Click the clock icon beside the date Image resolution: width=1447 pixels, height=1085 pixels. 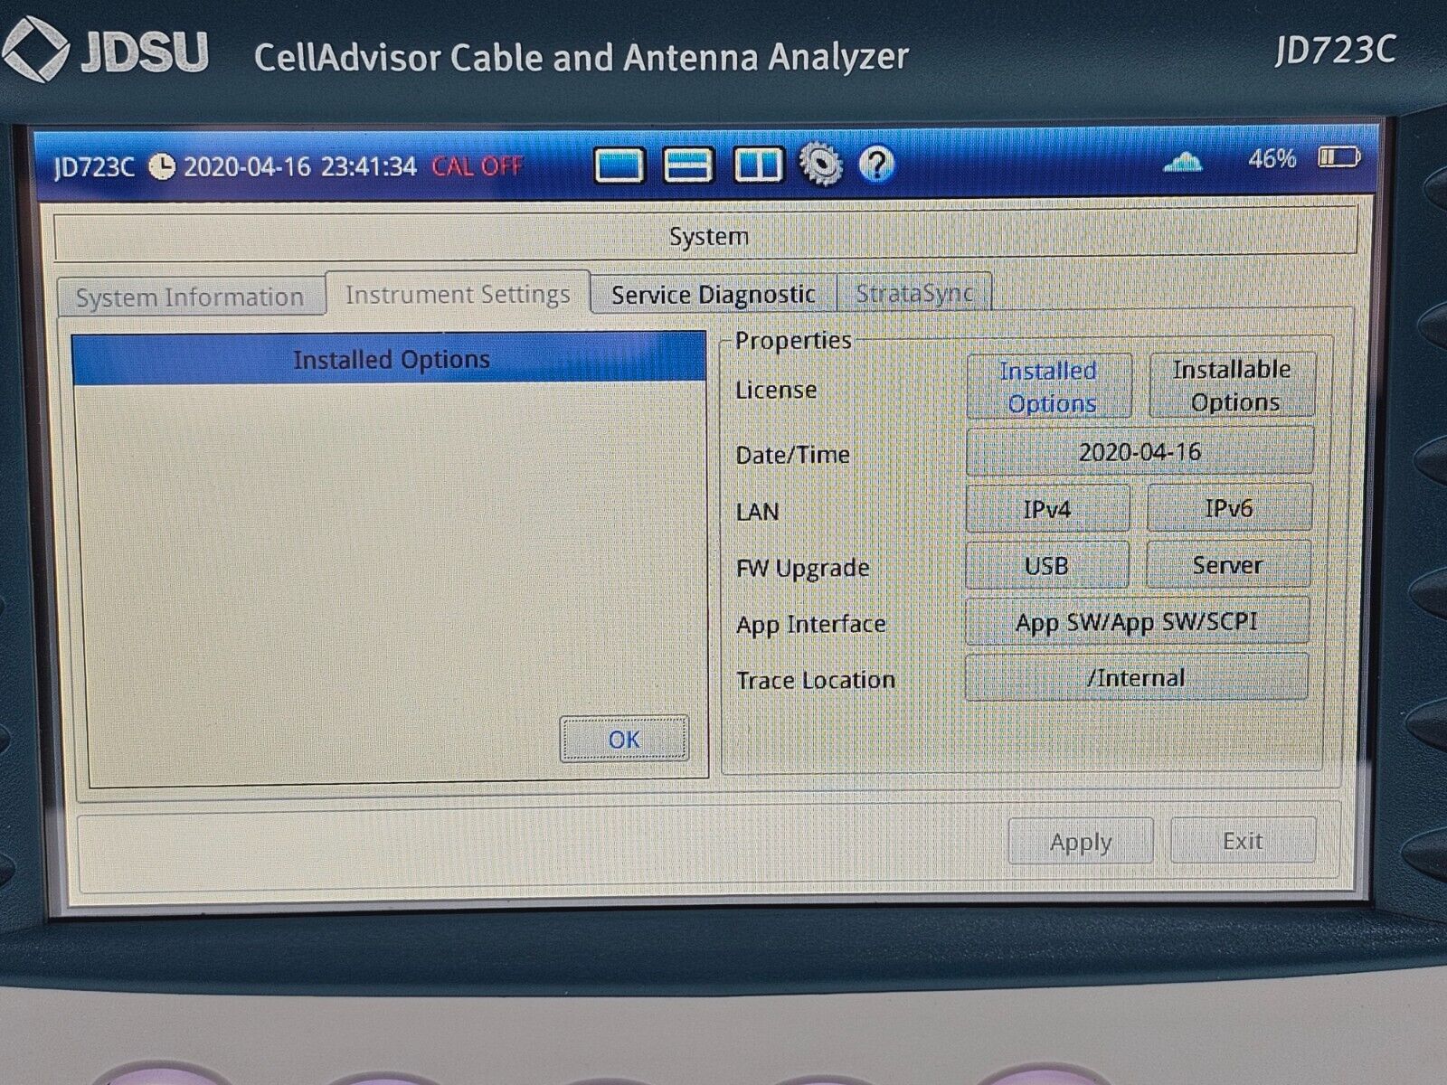(163, 165)
